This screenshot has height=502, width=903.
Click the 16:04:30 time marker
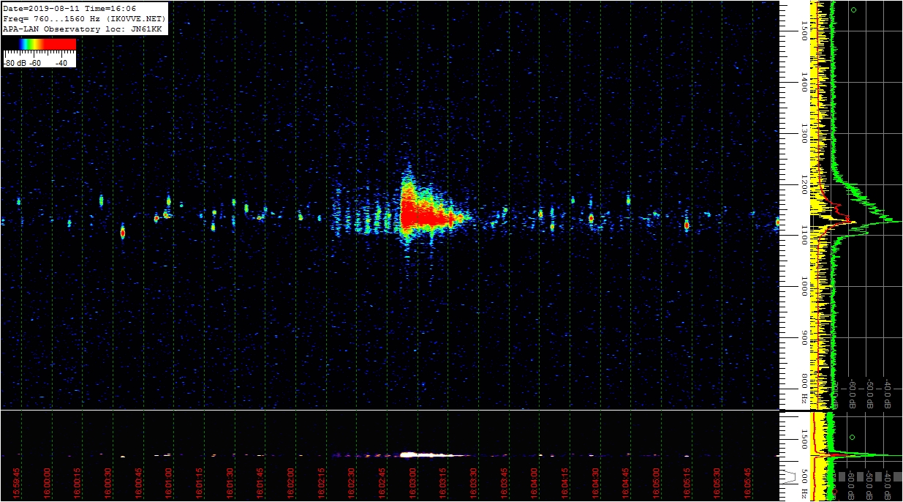(595, 484)
